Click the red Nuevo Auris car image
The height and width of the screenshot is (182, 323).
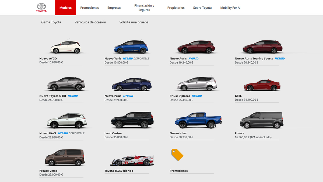point(196,47)
